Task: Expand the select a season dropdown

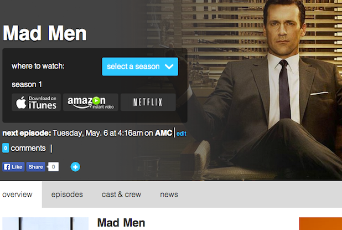Action: [140, 67]
